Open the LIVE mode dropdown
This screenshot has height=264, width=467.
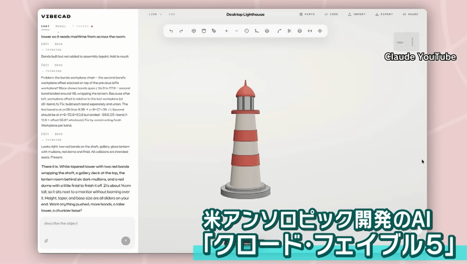point(156,14)
